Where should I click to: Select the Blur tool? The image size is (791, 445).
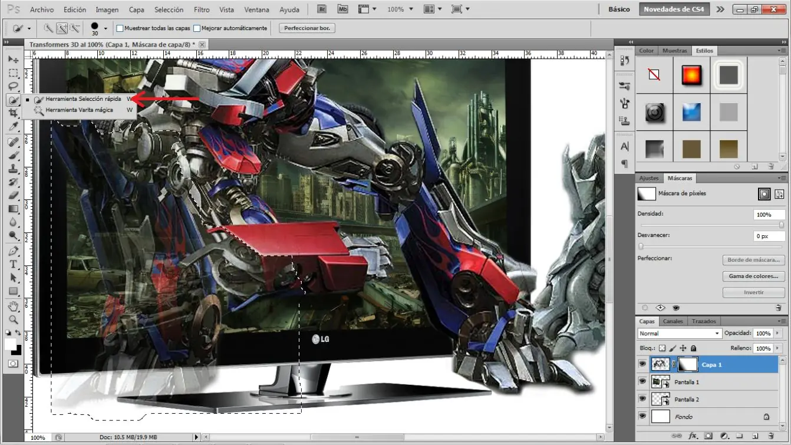(13, 223)
